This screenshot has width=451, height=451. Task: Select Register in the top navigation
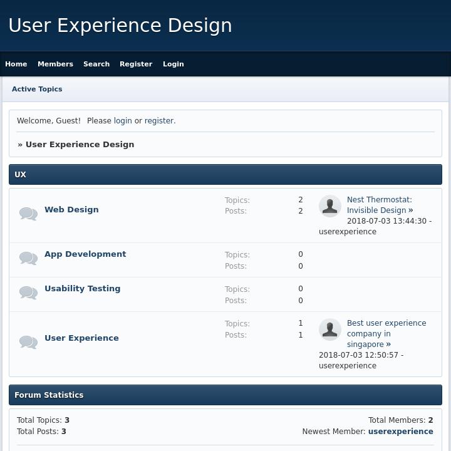[x=136, y=64]
